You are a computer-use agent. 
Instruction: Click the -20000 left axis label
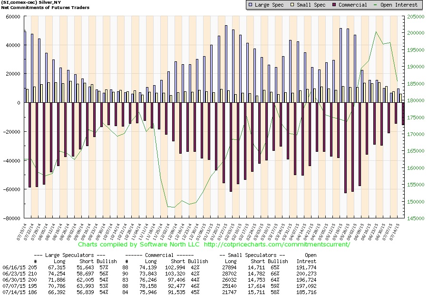coord(12,132)
